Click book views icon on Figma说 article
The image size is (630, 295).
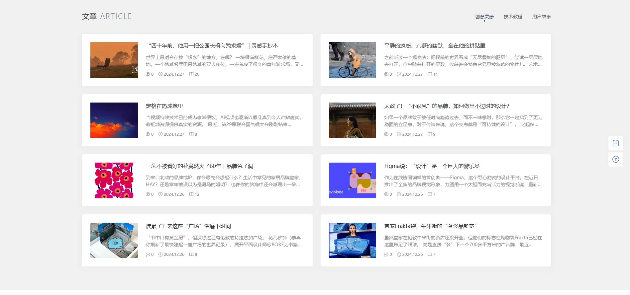430,194
